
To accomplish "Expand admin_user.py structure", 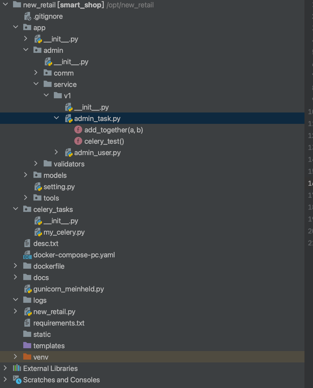I will point(56,152).
